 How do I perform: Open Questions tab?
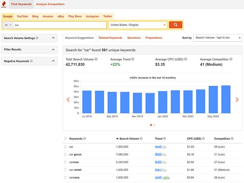(134, 38)
